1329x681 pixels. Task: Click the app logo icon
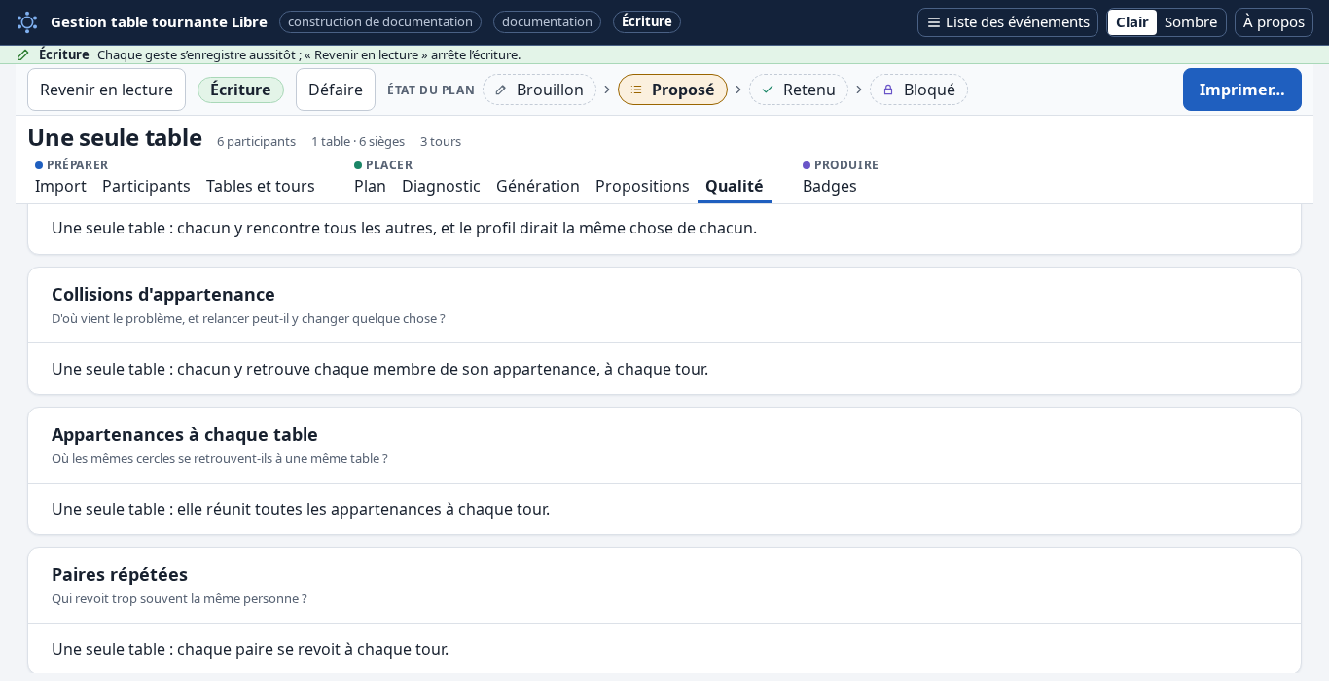27,22
